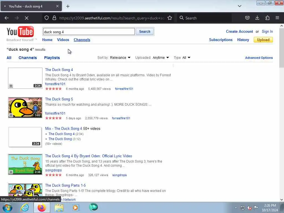284x213 pixels.
Task: Click the muted volume tray icon
Action: [x=249, y=208]
